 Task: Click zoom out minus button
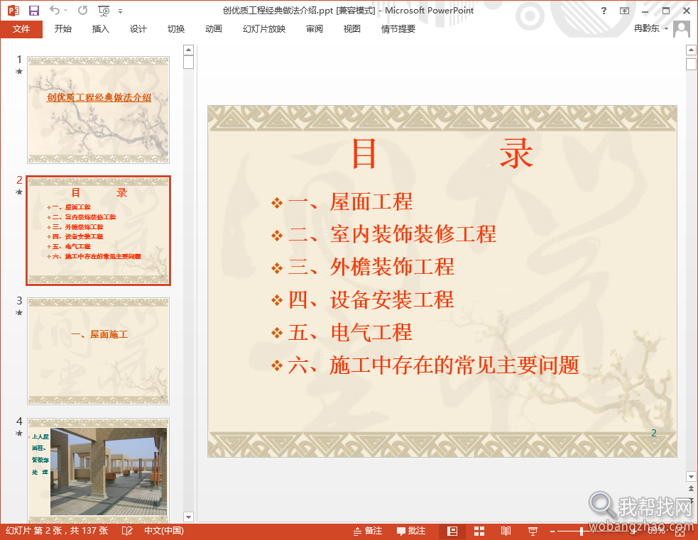(552, 531)
